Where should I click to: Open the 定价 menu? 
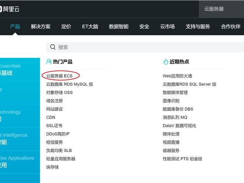[x=66, y=26]
